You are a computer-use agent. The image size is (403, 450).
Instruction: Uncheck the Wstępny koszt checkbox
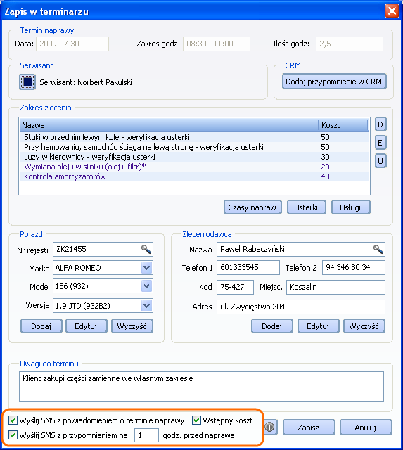tap(196, 420)
